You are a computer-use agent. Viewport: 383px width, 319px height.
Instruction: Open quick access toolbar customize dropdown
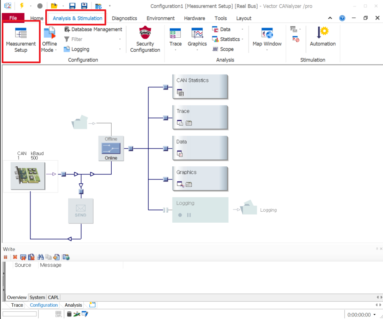[110, 6]
